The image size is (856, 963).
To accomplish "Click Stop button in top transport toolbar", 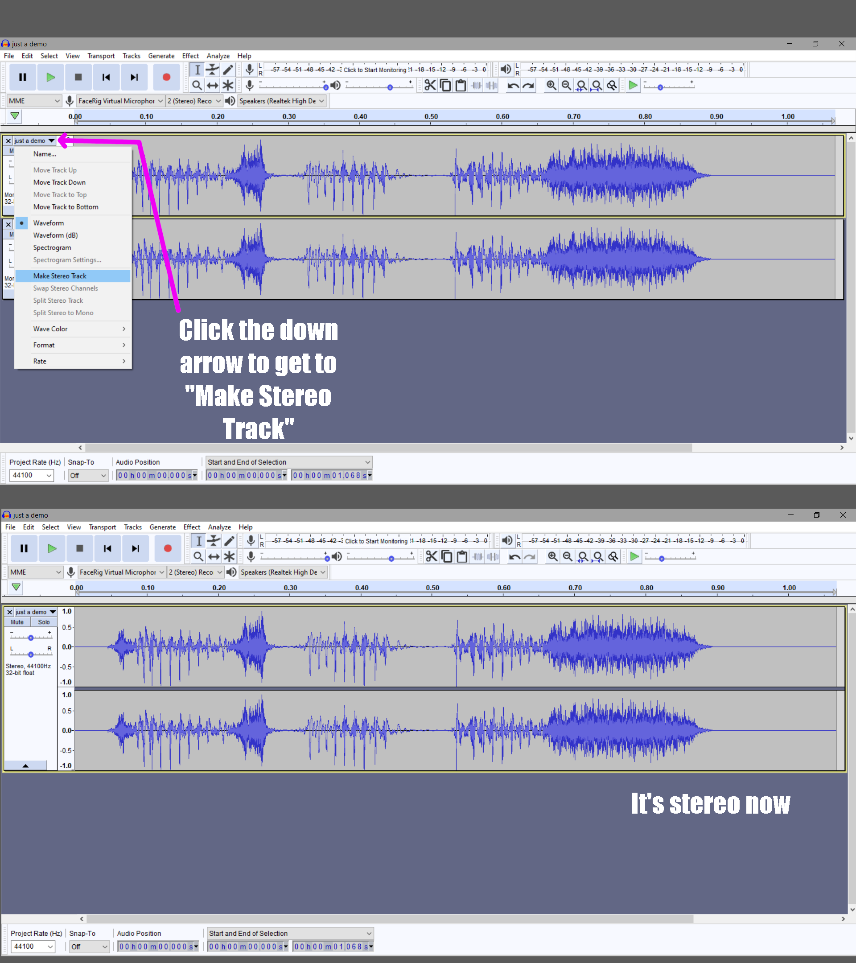I will tap(78, 77).
